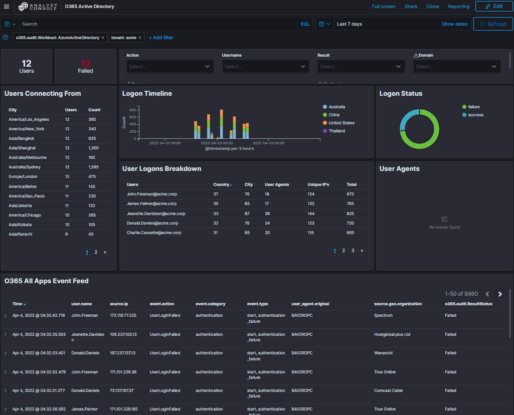Select Full screen in the top menu

384,7
